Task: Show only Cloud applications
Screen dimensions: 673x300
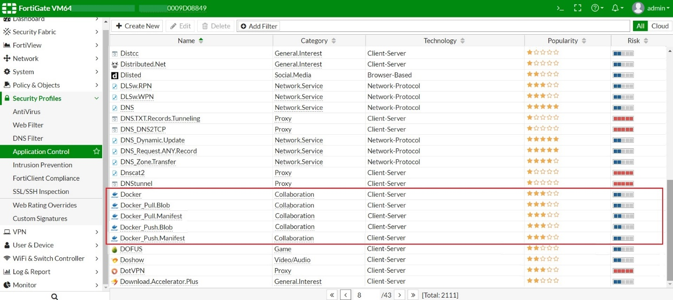Action: click(x=660, y=26)
